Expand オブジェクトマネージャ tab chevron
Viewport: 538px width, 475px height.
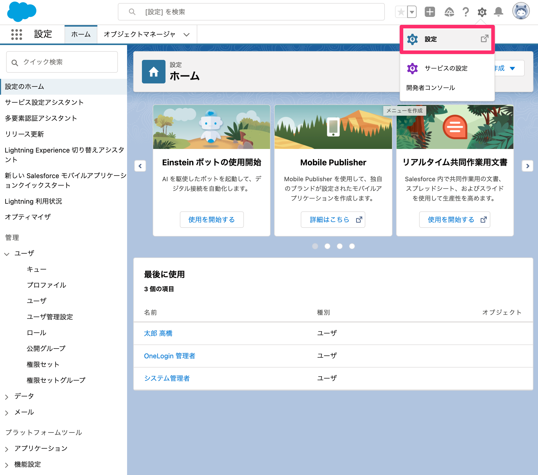[187, 35]
